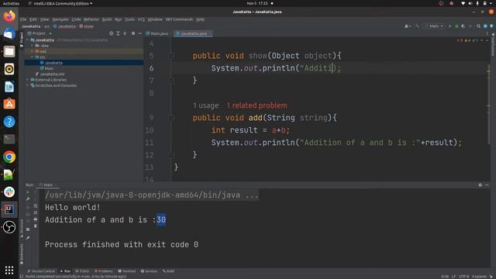The height and width of the screenshot is (279, 496).
Task: Open the Navigate menu
Action: click(x=60, y=19)
